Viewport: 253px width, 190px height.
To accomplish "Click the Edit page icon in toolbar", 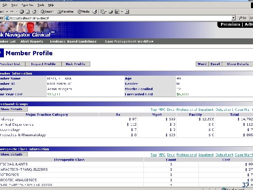I will (117, 12).
